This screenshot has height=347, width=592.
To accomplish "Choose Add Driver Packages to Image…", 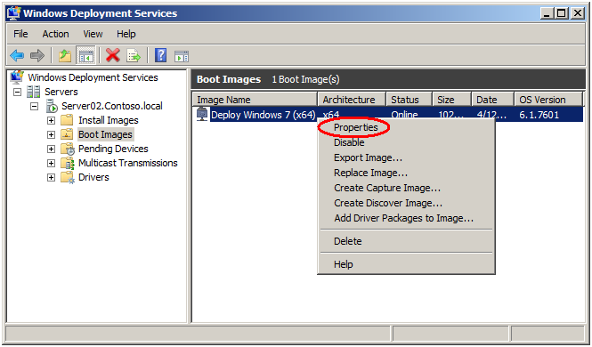I will pyautogui.click(x=403, y=218).
